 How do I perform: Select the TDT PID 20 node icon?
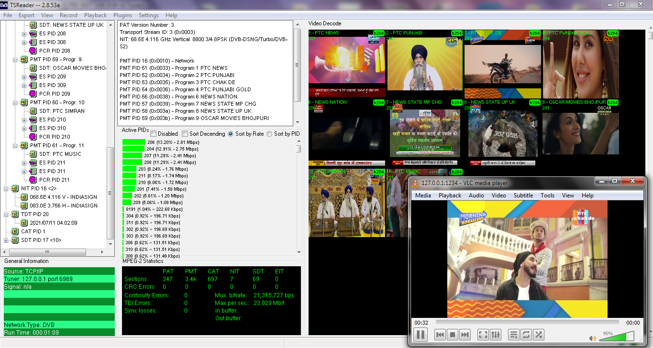(x=14, y=214)
